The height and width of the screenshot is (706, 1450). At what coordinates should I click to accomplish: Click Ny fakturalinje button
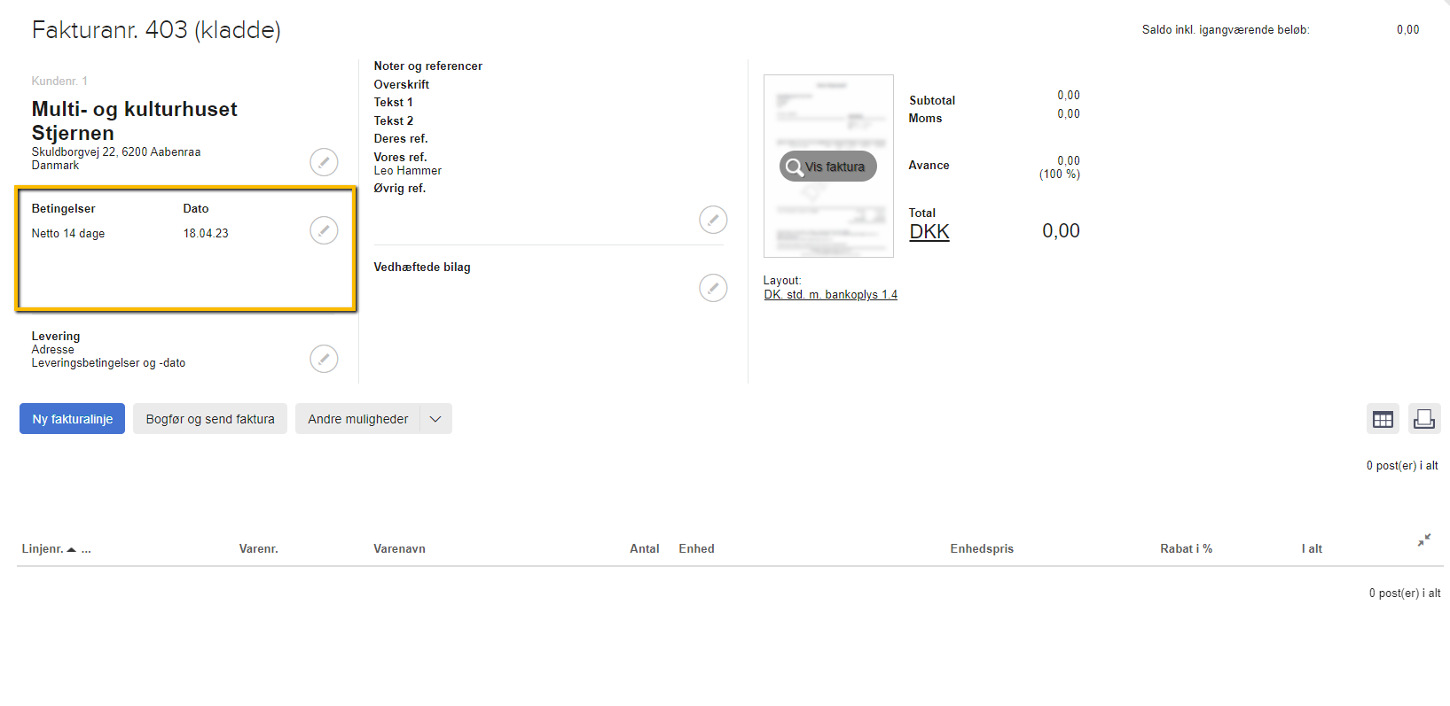[x=73, y=419]
